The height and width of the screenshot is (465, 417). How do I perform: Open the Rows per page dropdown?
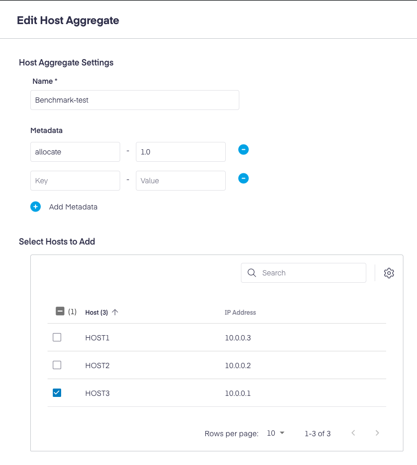[275, 433]
